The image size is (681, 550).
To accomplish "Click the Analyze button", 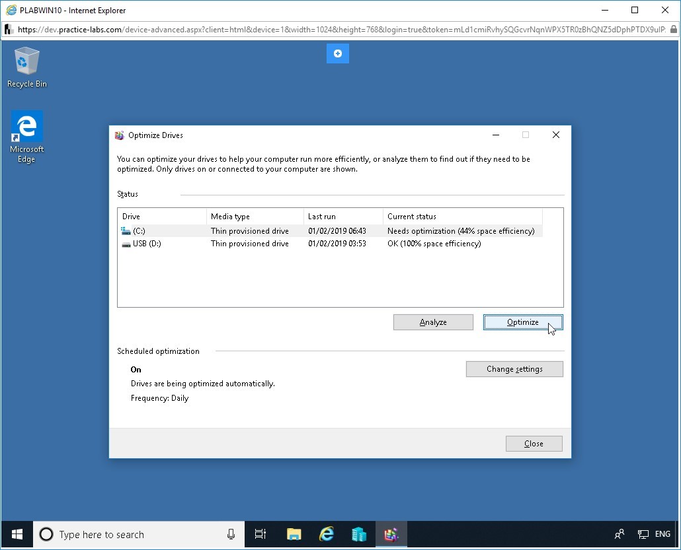I will click(x=433, y=322).
